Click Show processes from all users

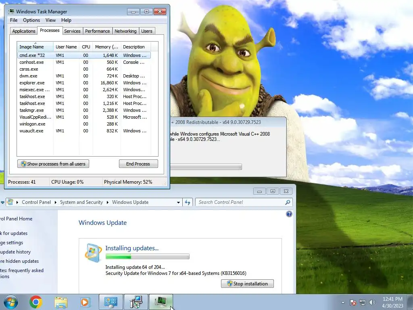coord(53,164)
